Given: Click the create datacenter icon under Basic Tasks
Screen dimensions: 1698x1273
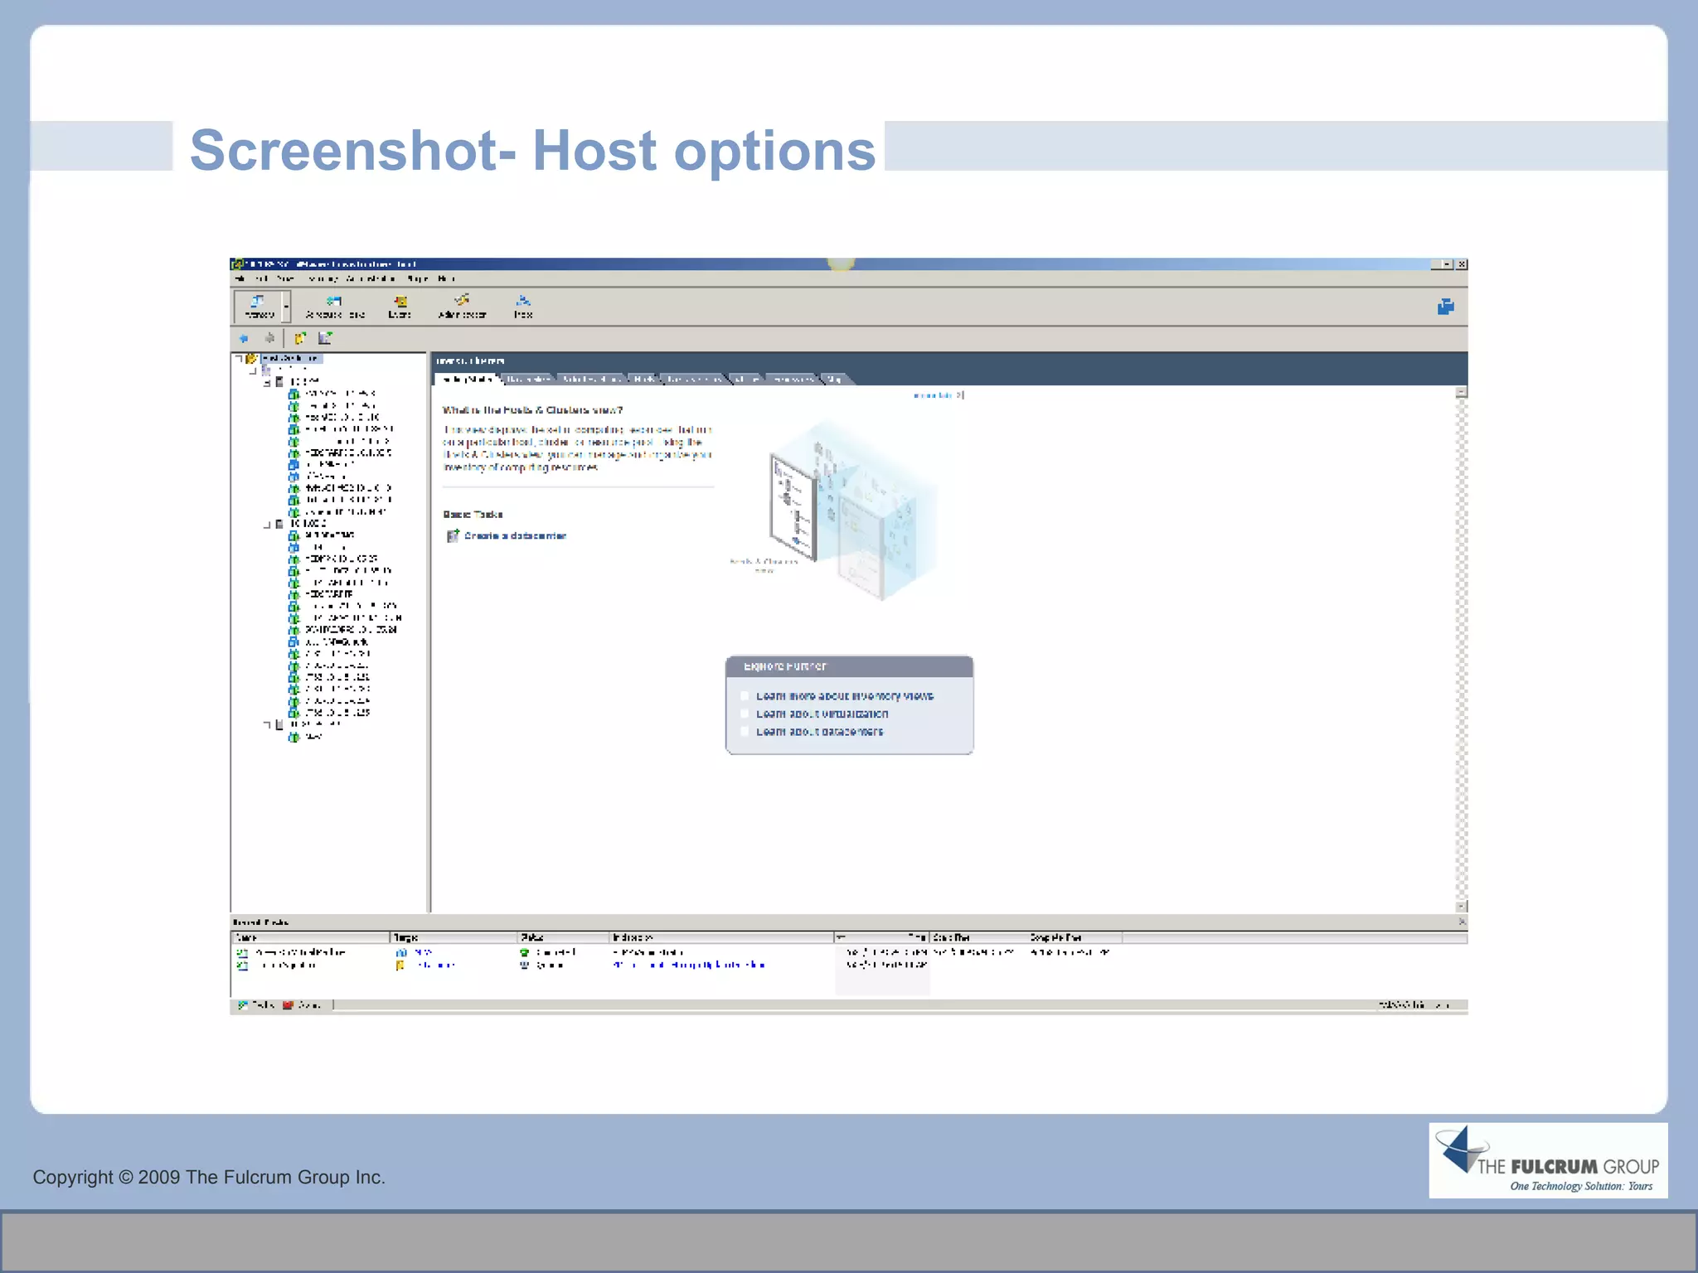Looking at the screenshot, I should 453,536.
